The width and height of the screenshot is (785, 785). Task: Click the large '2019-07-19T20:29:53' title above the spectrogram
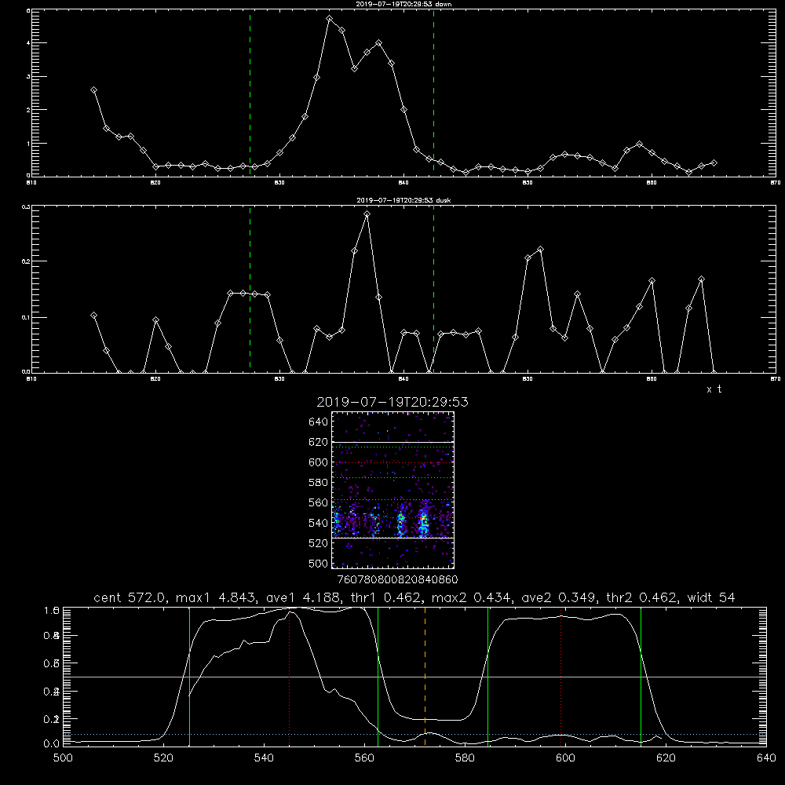tap(392, 402)
